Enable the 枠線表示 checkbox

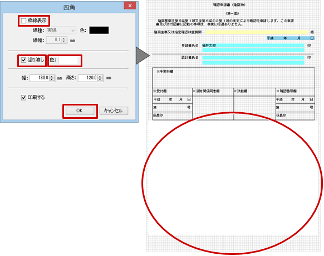23,21
